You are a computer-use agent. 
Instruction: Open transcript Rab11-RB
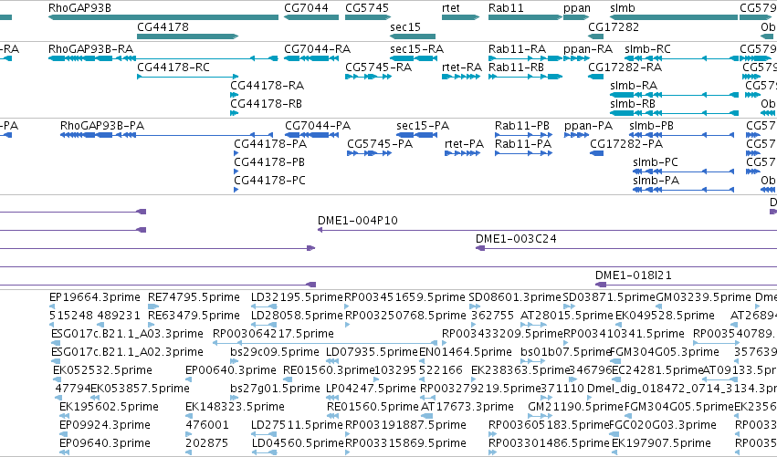517,67
